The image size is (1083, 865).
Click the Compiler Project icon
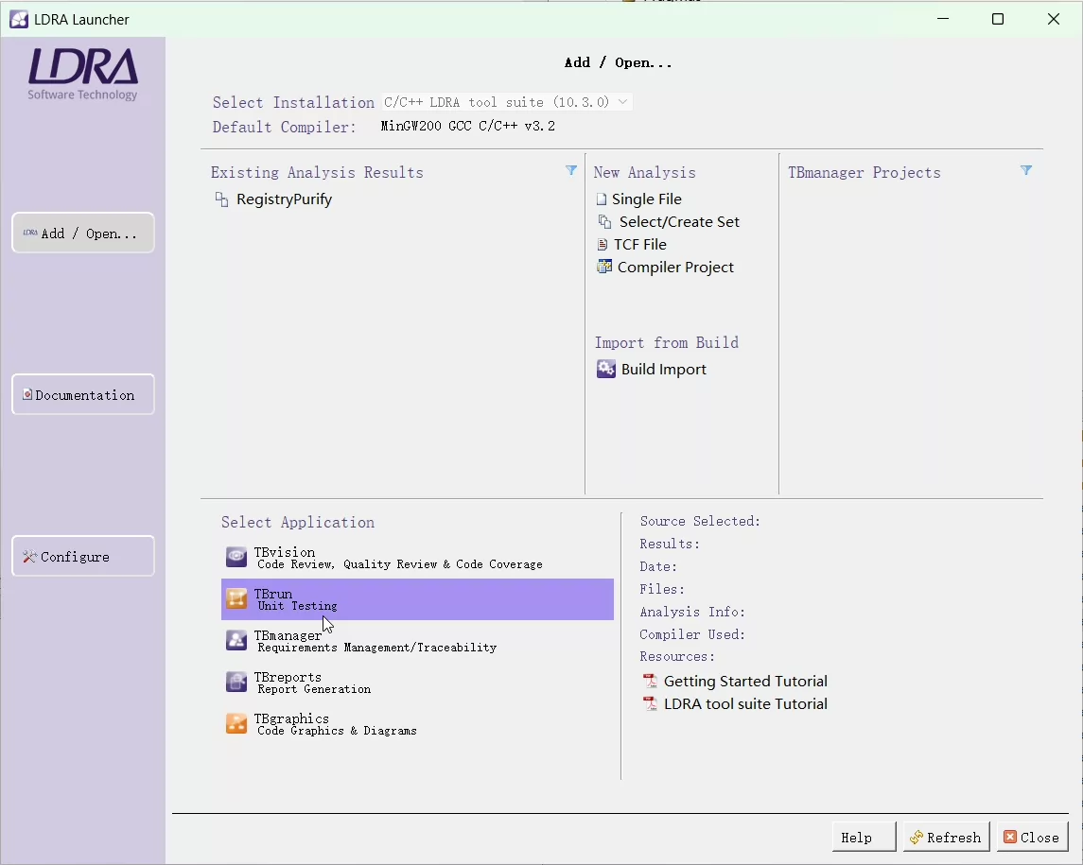pyautogui.click(x=604, y=268)
